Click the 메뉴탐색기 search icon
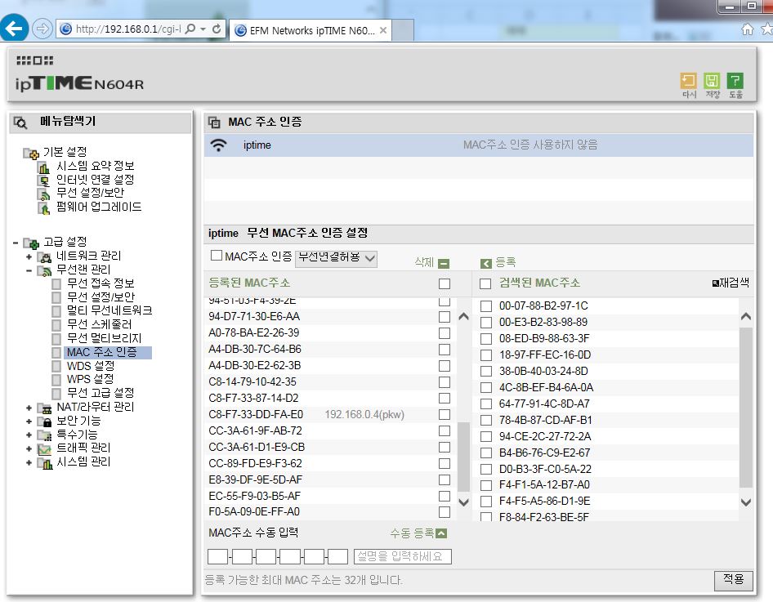 click(x=20, y=123)
